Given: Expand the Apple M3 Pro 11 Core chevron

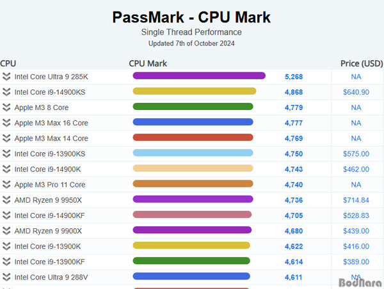Looking at the screenshot, I should point(6,185).
